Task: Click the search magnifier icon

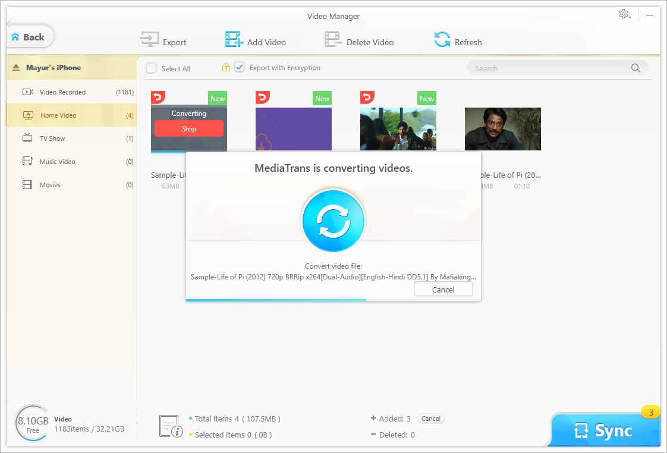Action: (635, 68)
